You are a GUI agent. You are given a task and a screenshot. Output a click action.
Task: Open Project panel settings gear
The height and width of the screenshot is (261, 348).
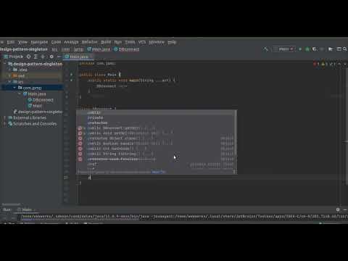pyautogui.click(x=51, y=57)
